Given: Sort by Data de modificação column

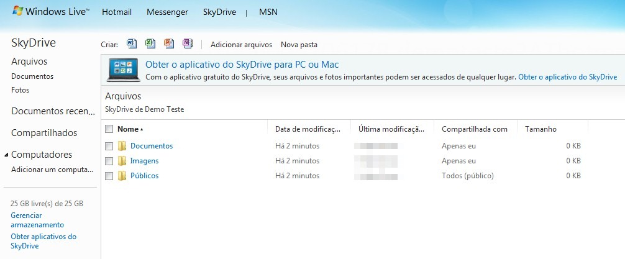Looking at the screenshot, I should coord(308,129).
